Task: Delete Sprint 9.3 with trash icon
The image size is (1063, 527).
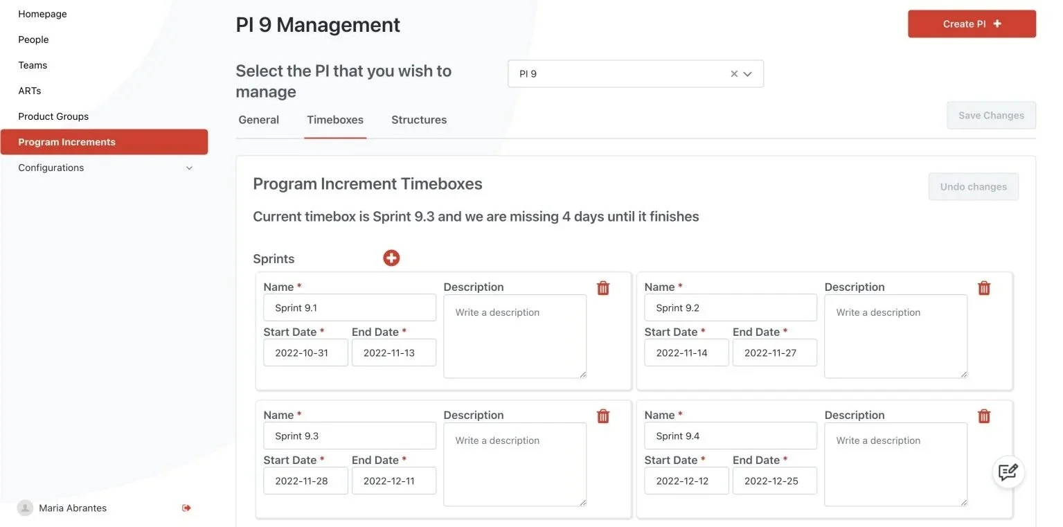Action: pyautogui.click(x=603, y=416)
